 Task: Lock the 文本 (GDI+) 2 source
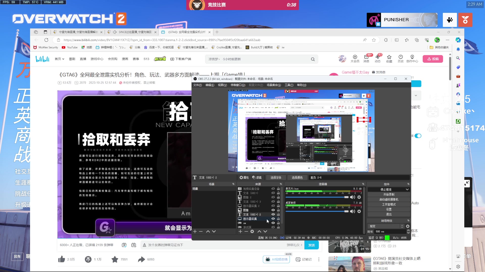(278, 214)
